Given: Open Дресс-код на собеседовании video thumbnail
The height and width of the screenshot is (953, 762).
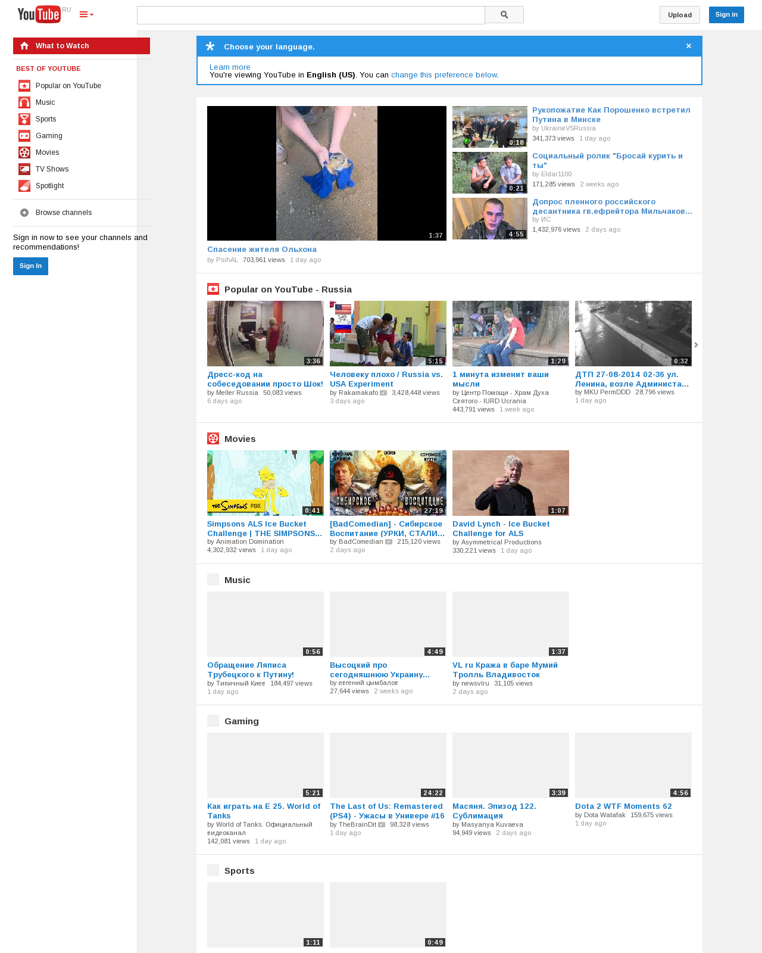Looking at the screenshot, I should click(x=266, y=334).
